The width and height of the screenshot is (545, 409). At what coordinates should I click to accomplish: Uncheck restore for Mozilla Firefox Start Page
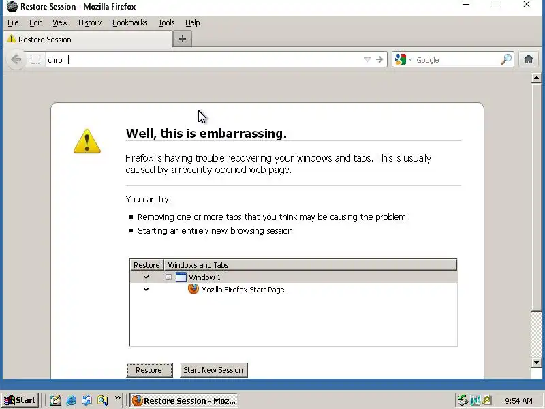pos(146,289)
